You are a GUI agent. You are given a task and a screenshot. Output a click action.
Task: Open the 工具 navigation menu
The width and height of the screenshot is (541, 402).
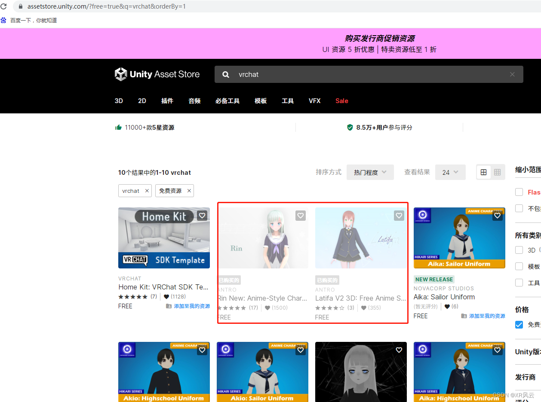(288, 101)
